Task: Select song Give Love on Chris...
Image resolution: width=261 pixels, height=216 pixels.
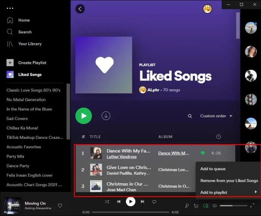Action: [129, 168]
